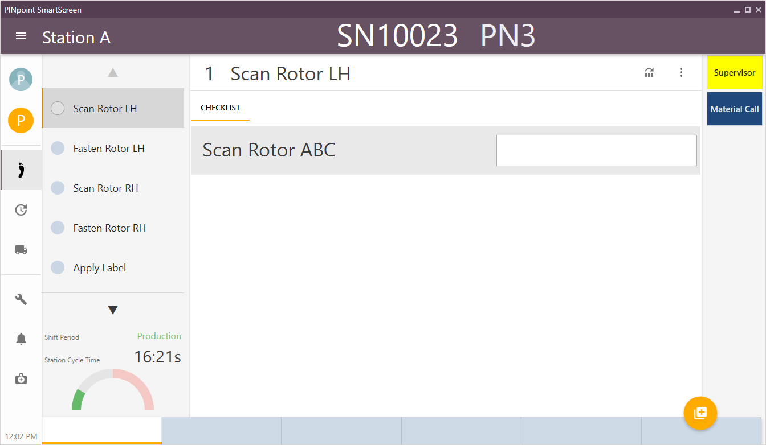Click the orange floating add button
The width and height of the screenshot is (766, 445).
pyautogui.click(x=700, y=413)
